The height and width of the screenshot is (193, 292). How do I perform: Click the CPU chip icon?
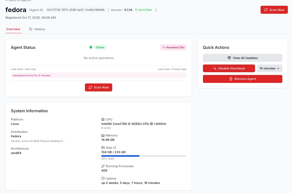pos(103,119)
